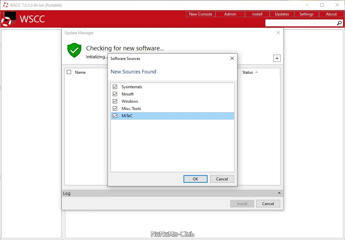Viewport: 345px width, 240px height.
Task: Select the Misc. Tools row text
Action: coord(131,109)
